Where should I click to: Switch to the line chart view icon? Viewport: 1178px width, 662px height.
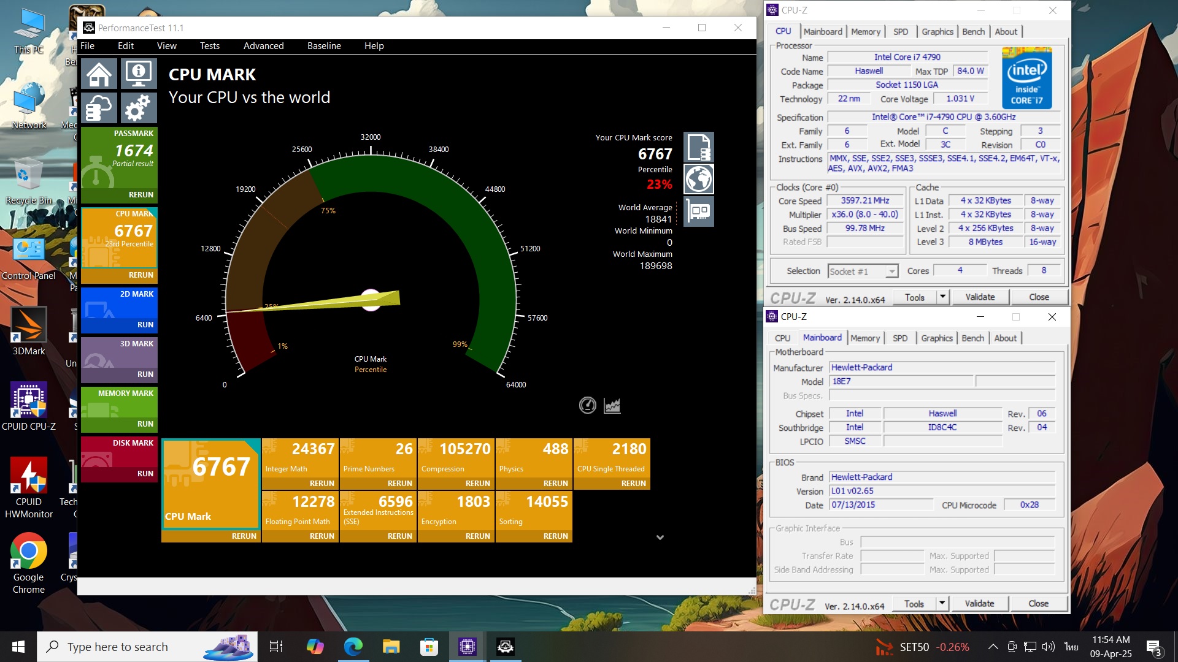tap(612, 405)
